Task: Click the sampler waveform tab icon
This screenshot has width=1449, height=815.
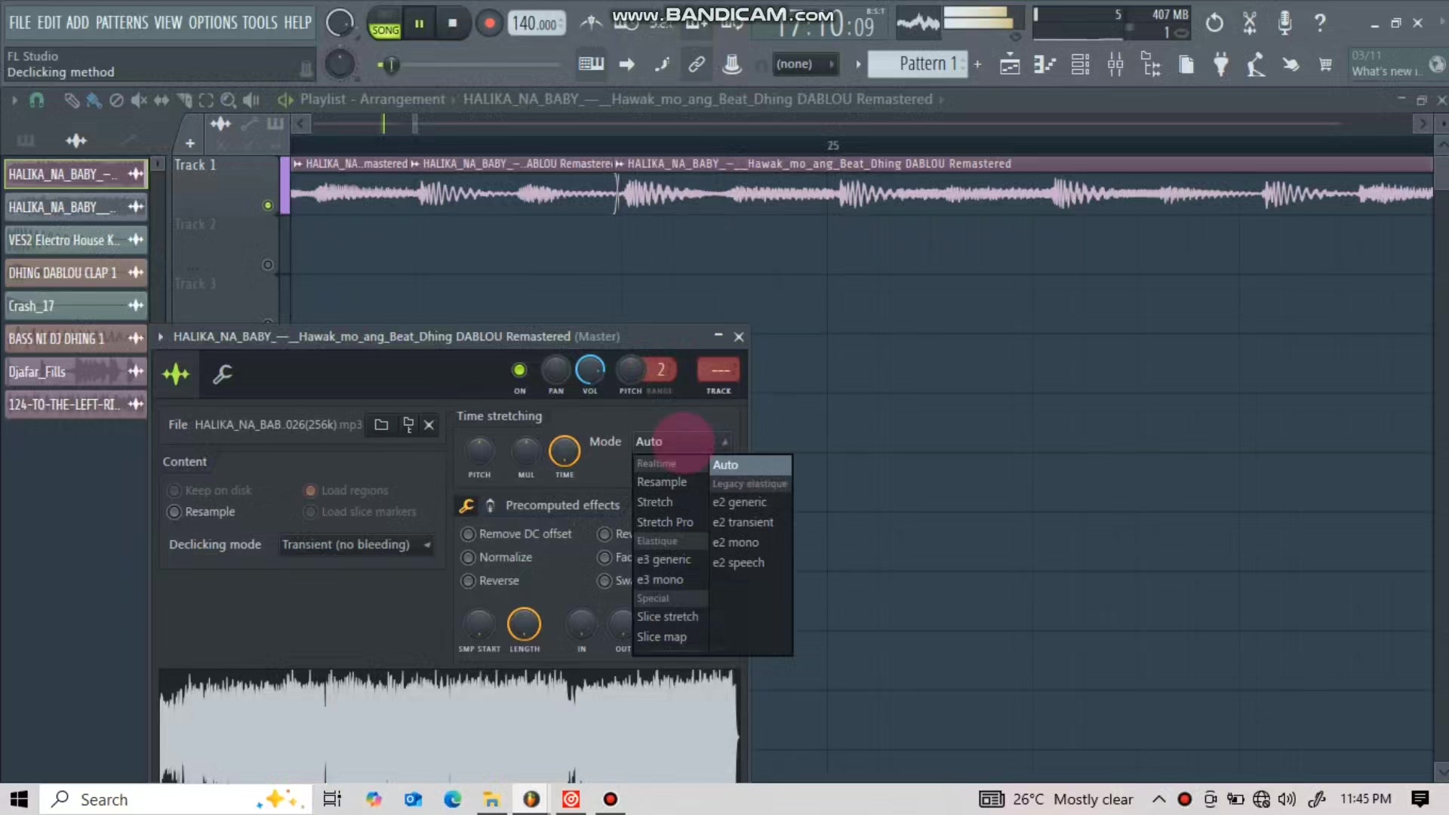Action: pyautogui.click(x=176, y=374)
